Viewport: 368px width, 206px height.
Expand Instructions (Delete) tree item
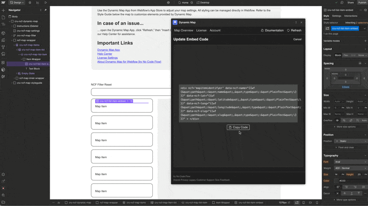(x=12, y=26)
